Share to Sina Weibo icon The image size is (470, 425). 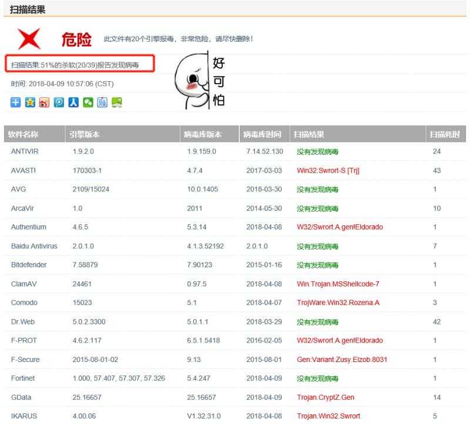click(x=45, y=102)
